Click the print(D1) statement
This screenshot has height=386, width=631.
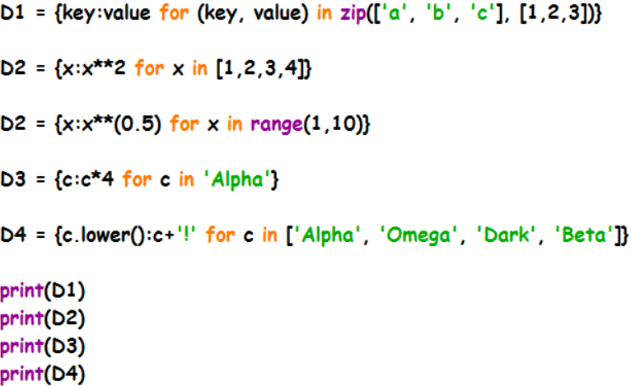click(42, 291)
